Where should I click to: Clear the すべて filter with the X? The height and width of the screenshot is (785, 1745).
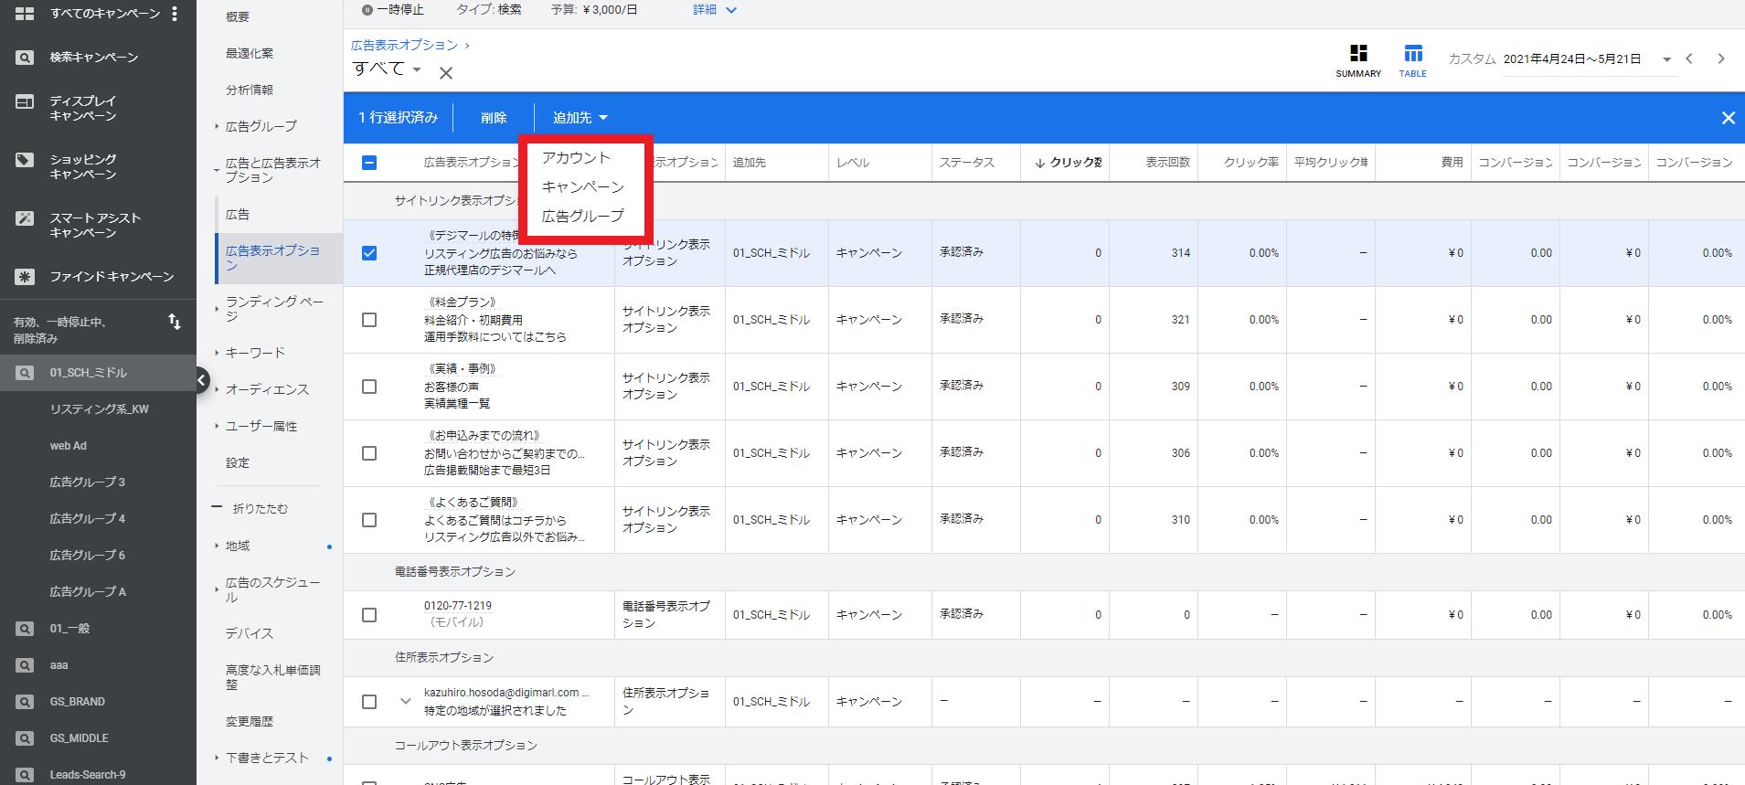(446, 73)
